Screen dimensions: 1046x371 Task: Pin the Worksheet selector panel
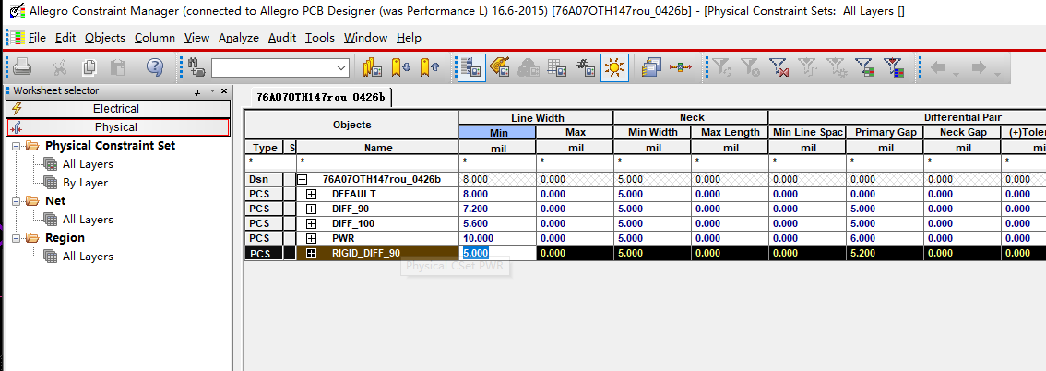coord(196,91)
